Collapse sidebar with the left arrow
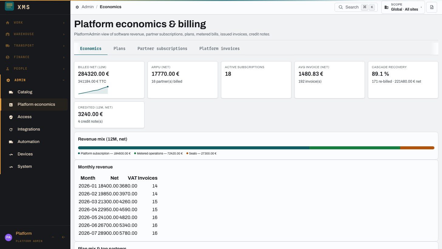 coord(63,237)
